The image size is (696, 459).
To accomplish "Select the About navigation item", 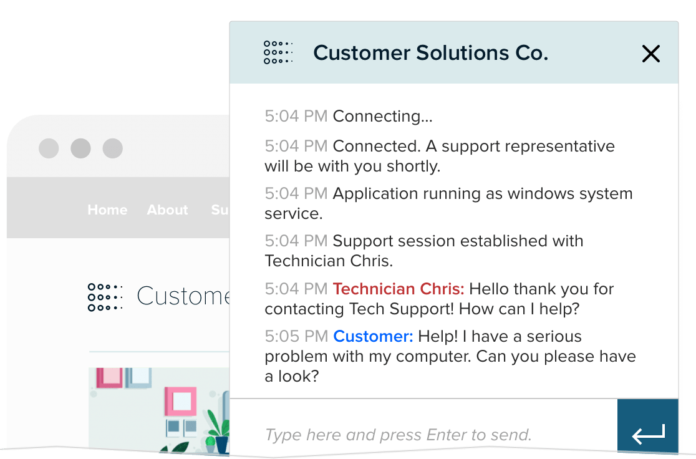I will [x=167, y=210].
